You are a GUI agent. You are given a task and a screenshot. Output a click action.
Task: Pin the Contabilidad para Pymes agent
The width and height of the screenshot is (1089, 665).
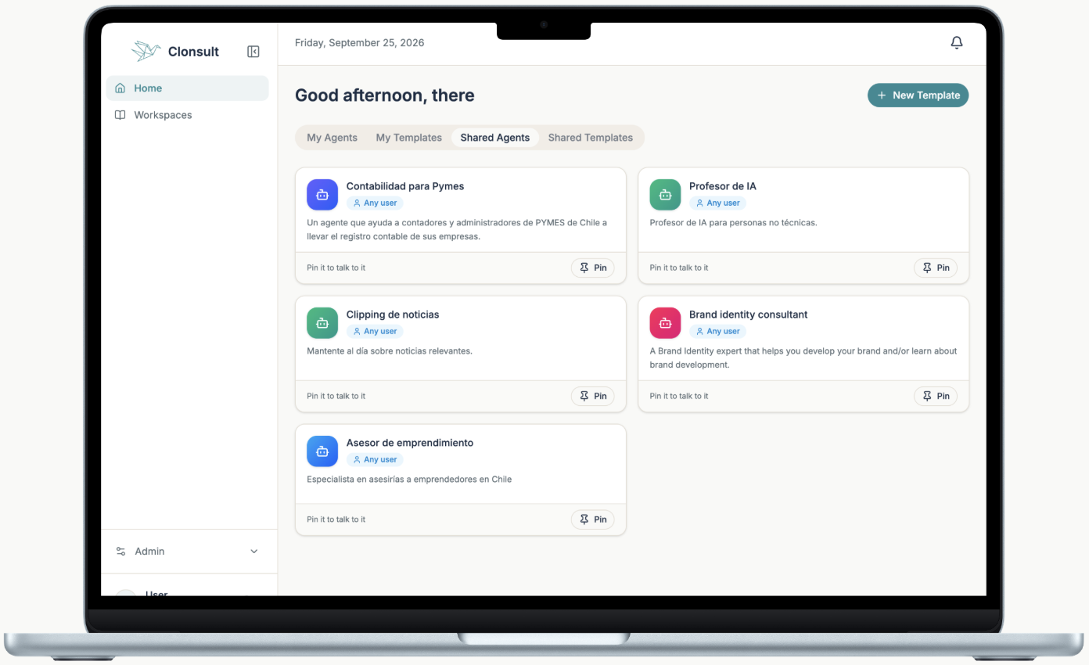click(x=593, y=268)
